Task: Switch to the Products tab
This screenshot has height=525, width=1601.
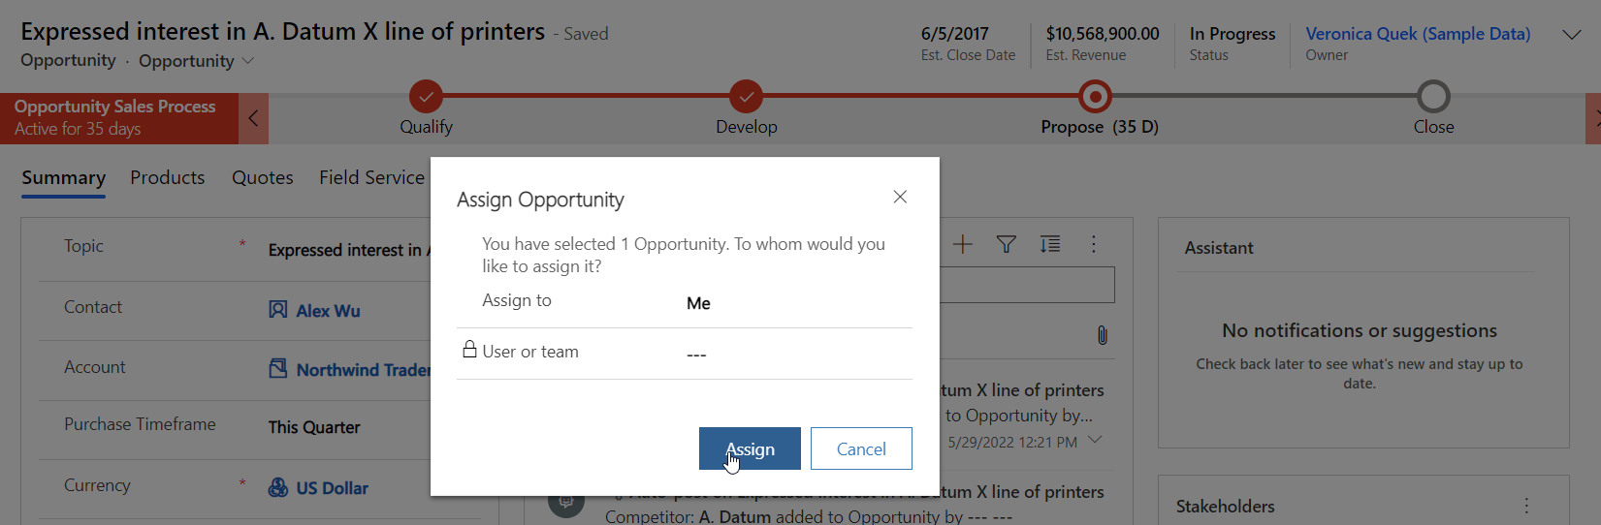Action: [x=168, y=177]
